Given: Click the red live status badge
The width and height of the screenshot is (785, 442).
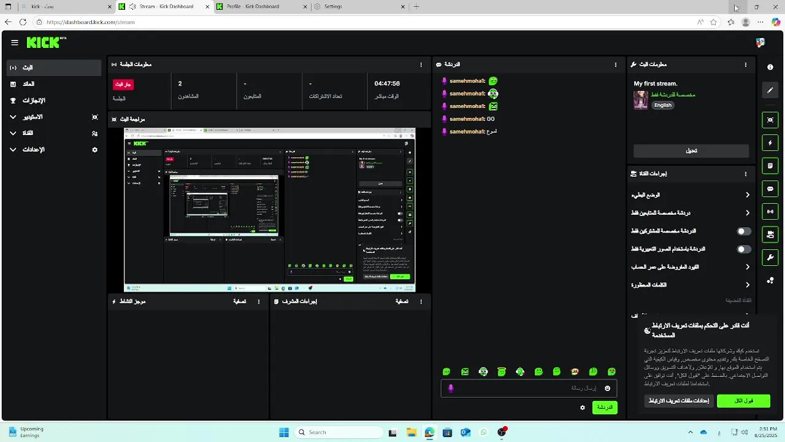Looking at the screenshot, I should click(x=123, y=84).
